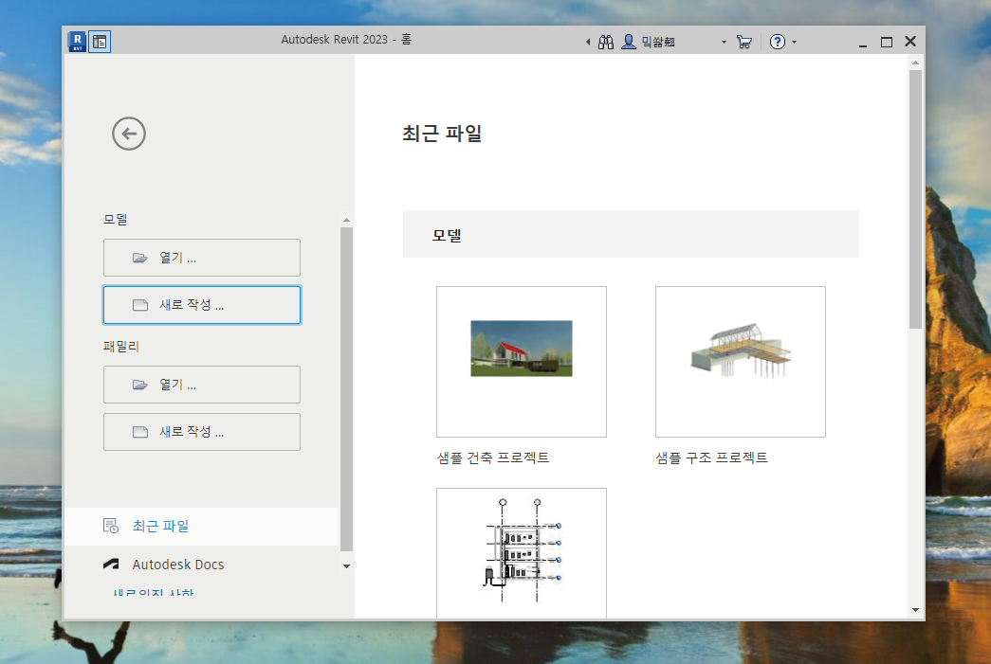Expand the help dropdown arrow
Image resolution: width=991 pixels, height=664 pixels.
795,43
